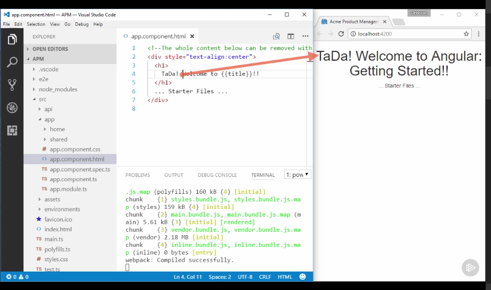Open the Explorer view icon
This screenshot has height=290, width=491.
coord(11,40)
